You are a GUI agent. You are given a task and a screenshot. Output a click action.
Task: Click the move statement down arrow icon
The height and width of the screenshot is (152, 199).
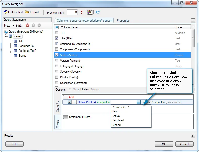[39, 25]
